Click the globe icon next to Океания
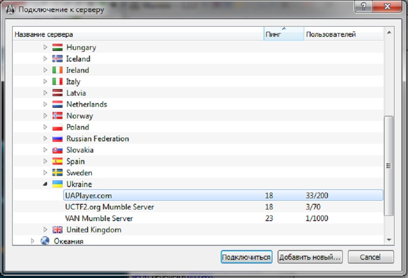 [45, 241]
